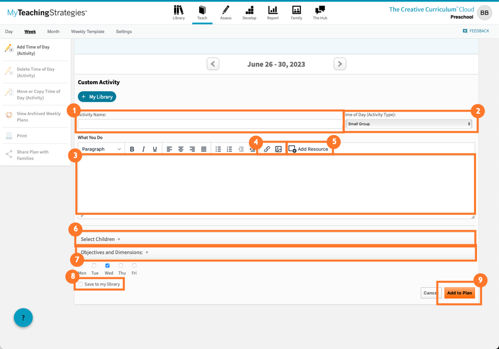This screenshot has height=349, width=499.
Task: Uncheck the Wed day checkbox
Action: point(108,266)
